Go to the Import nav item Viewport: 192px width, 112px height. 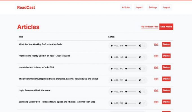[139, 7]
